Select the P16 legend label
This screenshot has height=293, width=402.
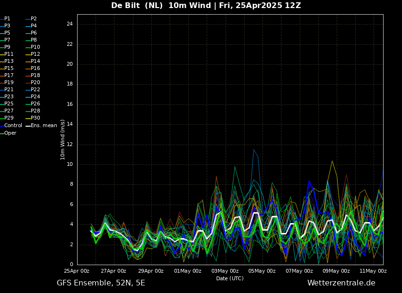(x=35, y=69)
